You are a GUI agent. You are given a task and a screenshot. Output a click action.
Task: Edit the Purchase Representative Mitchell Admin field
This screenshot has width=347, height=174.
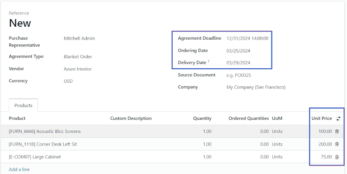(x=79, y=38)
